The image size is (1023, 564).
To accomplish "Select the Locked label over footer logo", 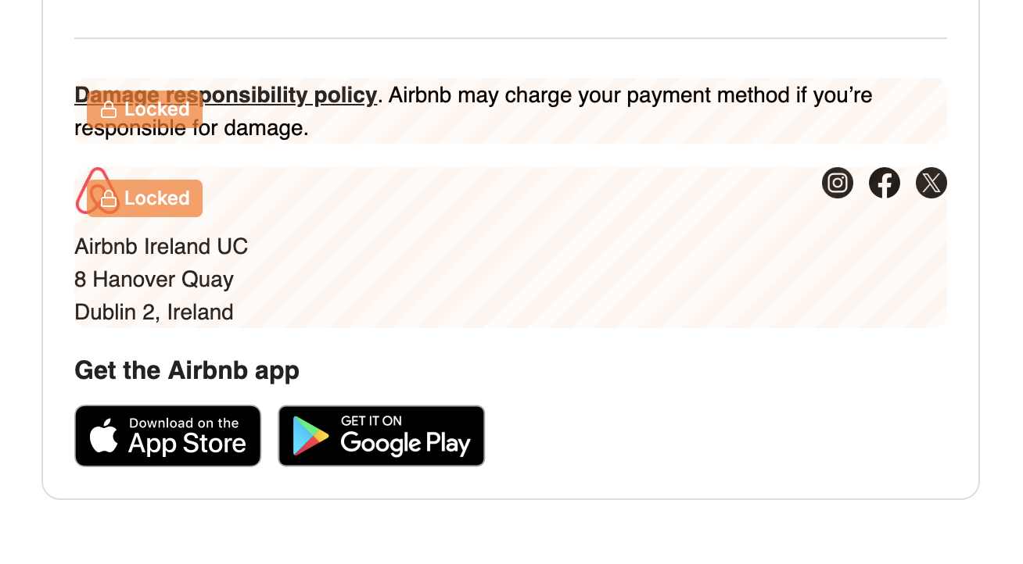I will [156, 198].
